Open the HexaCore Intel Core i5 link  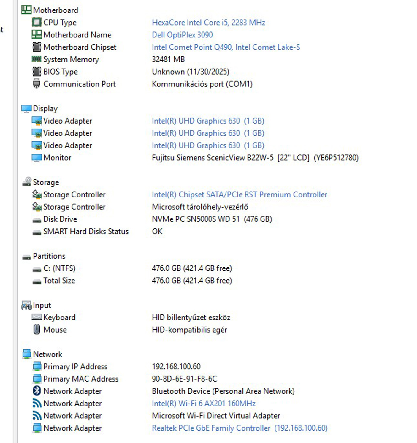(x=208, y=23)
